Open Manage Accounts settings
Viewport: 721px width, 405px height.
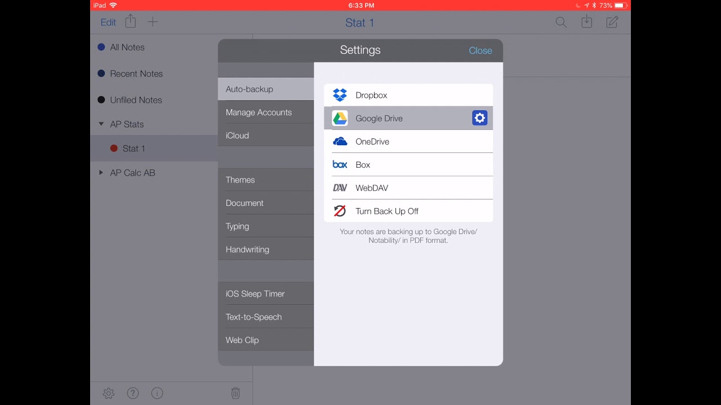266,112
